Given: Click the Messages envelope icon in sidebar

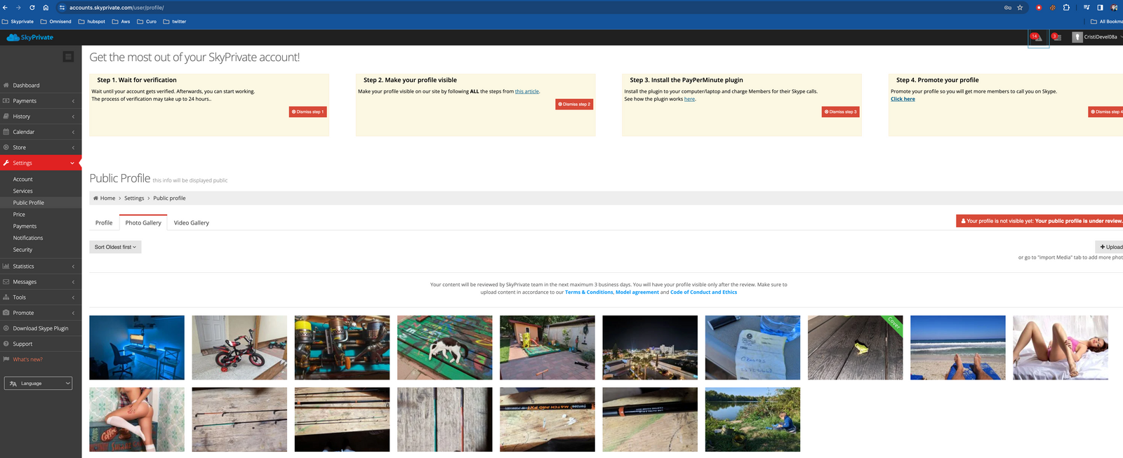Looking at the screenshot, I should point(6,282).
